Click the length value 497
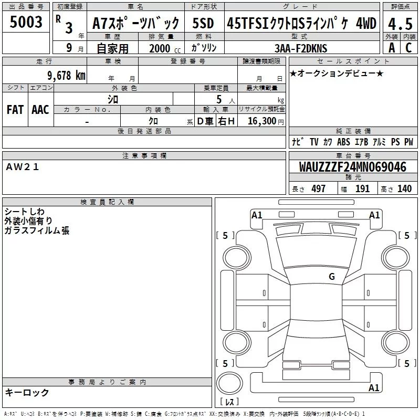 319,188
